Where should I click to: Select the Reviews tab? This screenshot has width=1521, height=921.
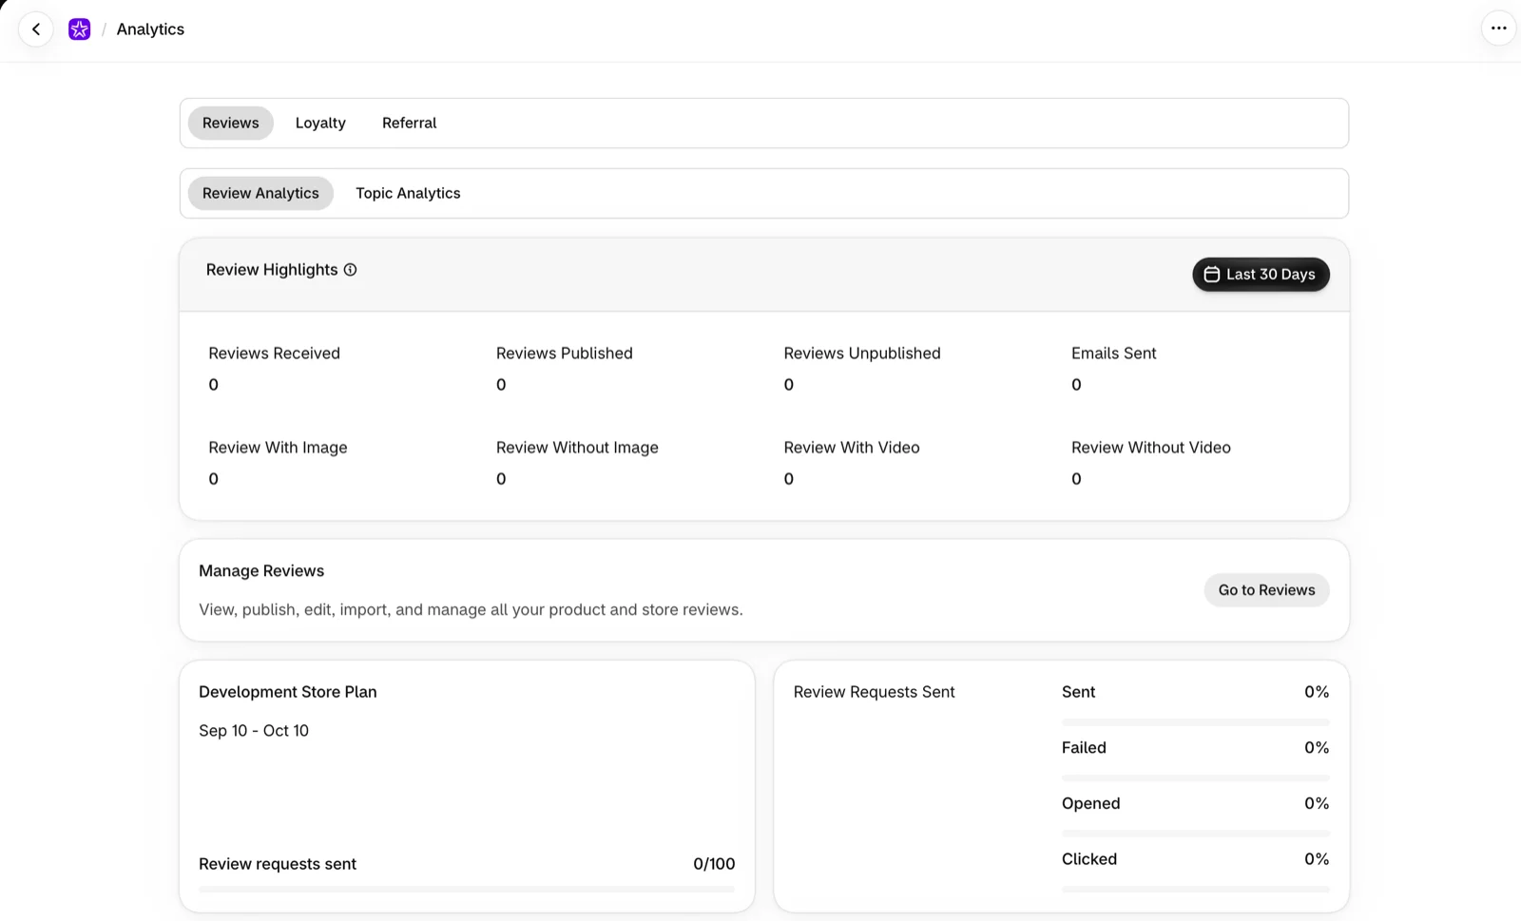click(x=230, y=124)
